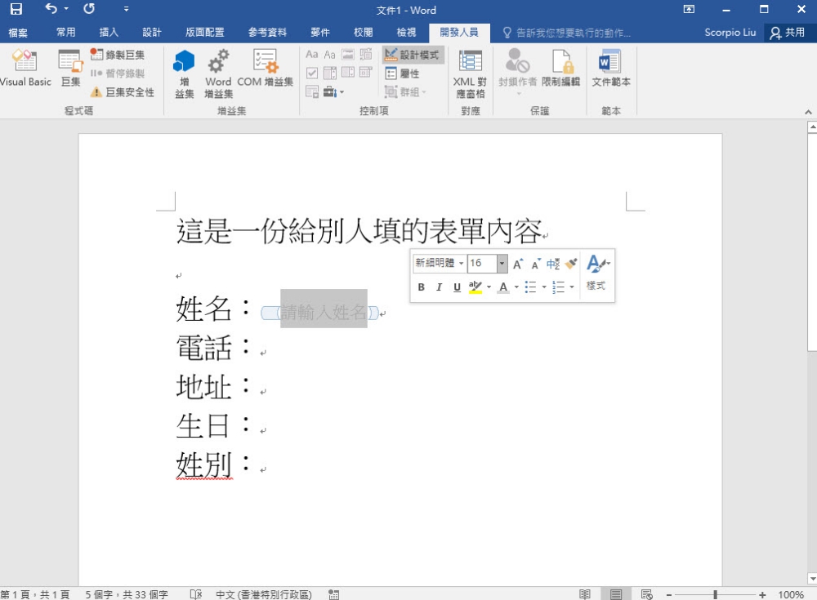Image resolution: width=817 pixels, height=600 pixels.
Task: Apply yellow text highlight color
Action: tap(475, 287)
